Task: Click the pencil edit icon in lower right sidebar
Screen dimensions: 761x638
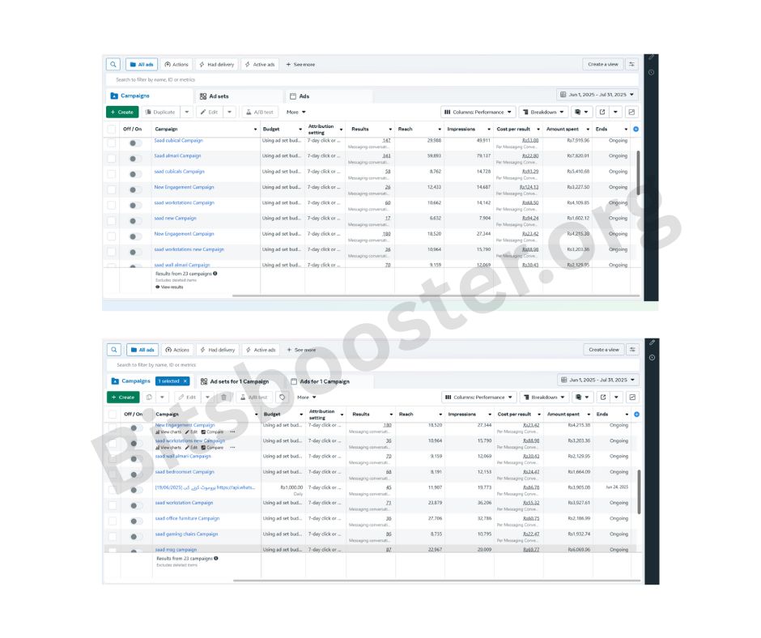Action: tap(652, 342)
